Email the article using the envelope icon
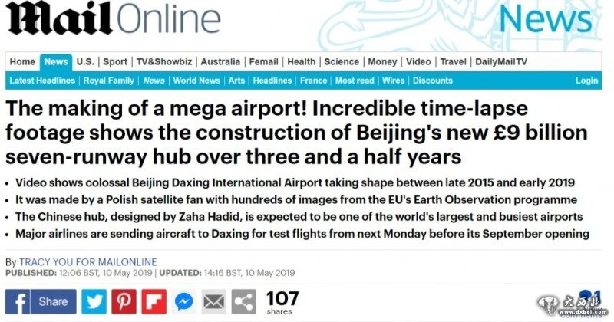 213,301
